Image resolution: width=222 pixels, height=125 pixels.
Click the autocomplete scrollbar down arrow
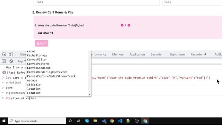coord(89,95)
